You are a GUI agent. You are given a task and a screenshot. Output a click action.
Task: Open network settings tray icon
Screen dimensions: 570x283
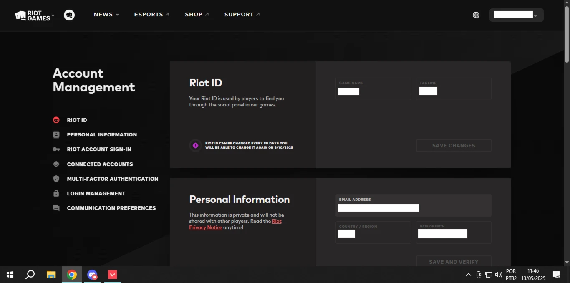coord(489,275)
